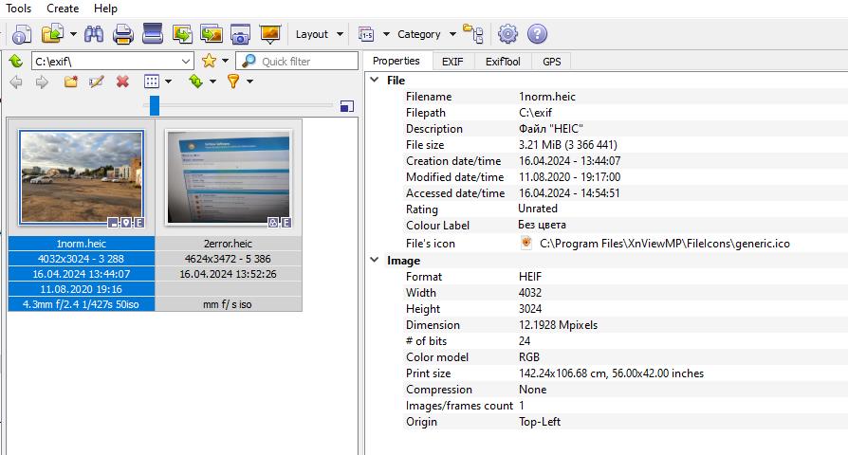848x455 pixels.
Task: Click the Print icon in toolbar
Action: pos(122,34)
